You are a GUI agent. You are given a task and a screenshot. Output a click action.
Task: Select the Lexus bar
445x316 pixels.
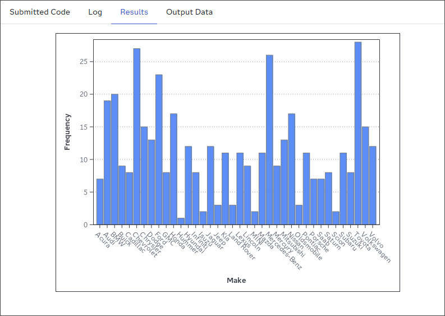click(x=240, y=189)
